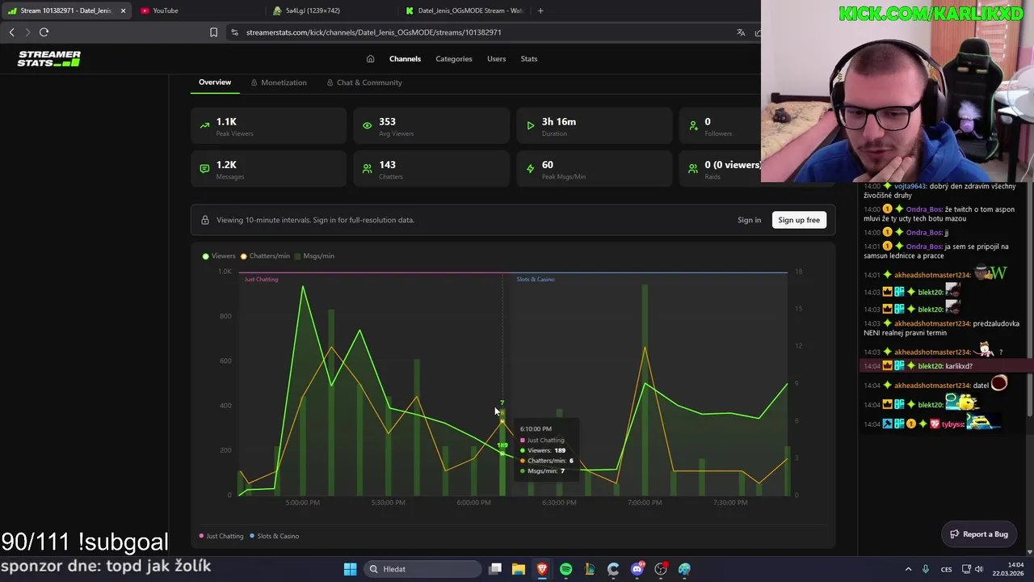Click the 3h 16m Duration value
The height and width of the screenshot is (582, 1034).
pyautogui.click(x=559, y=121)
